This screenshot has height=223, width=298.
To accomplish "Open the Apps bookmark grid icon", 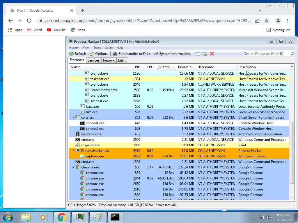I will pos(10,30).
